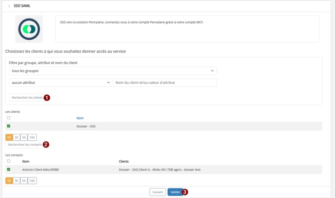Click the contact's clients list 'Dossier - SSO,Client G...'
335x198 pixels.
(x=159, y=170)
